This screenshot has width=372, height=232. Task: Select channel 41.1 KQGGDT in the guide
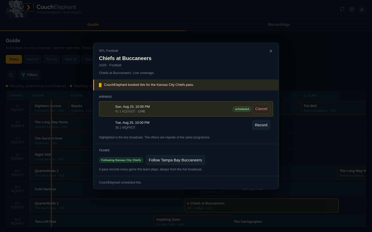[x=18, y=205]
